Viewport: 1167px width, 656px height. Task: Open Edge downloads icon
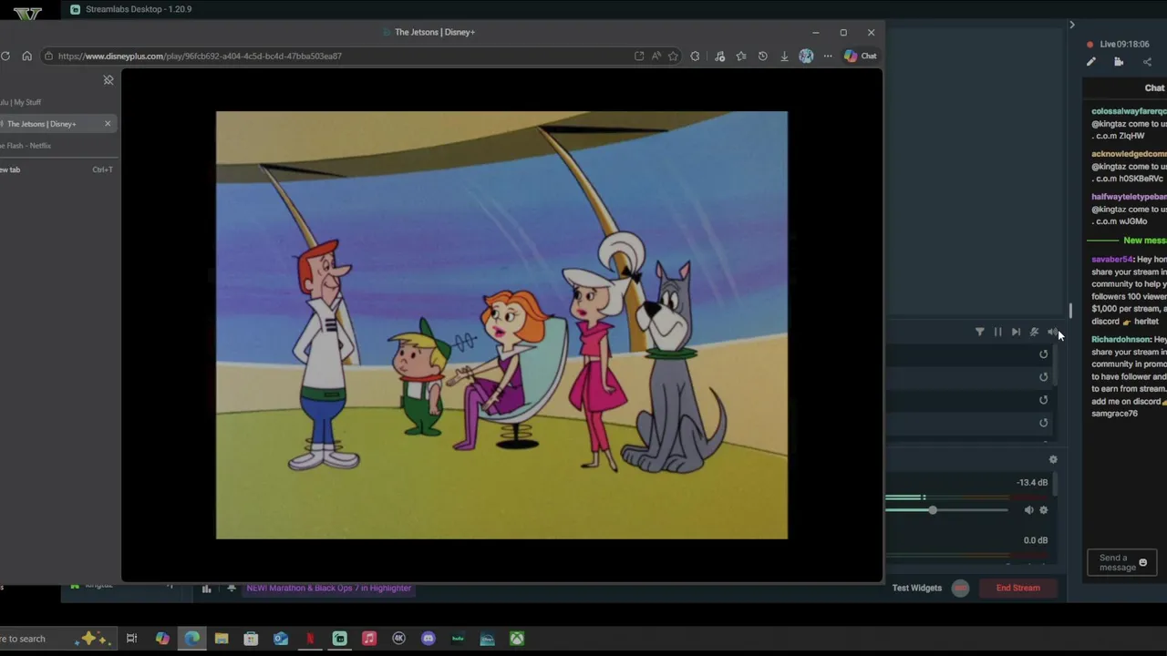784,56
